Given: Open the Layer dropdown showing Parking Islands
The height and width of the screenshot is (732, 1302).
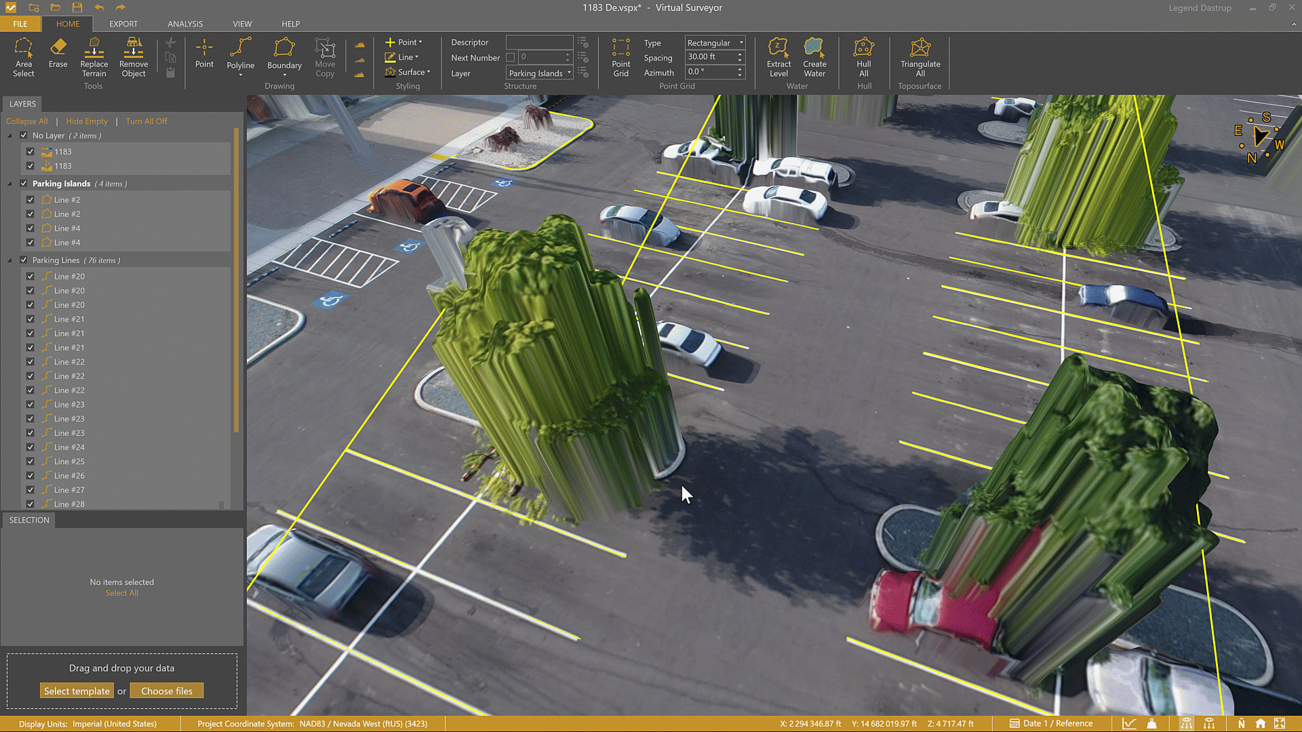Looking at the screenshot, I should [540, 73].
